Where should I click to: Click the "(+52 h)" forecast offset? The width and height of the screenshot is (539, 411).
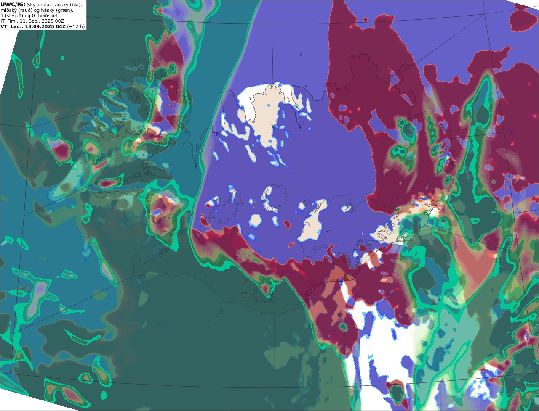(76, 26)
